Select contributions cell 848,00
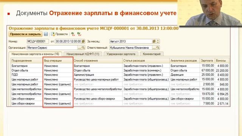This screenshot has height=136, width=242. pos(222,84)
